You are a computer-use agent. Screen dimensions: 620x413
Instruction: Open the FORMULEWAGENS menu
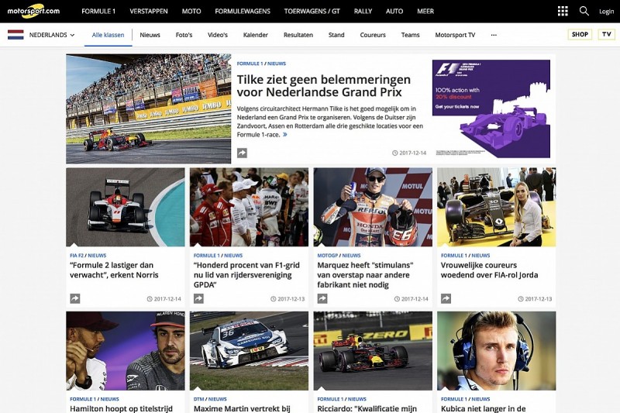point(243,12)
